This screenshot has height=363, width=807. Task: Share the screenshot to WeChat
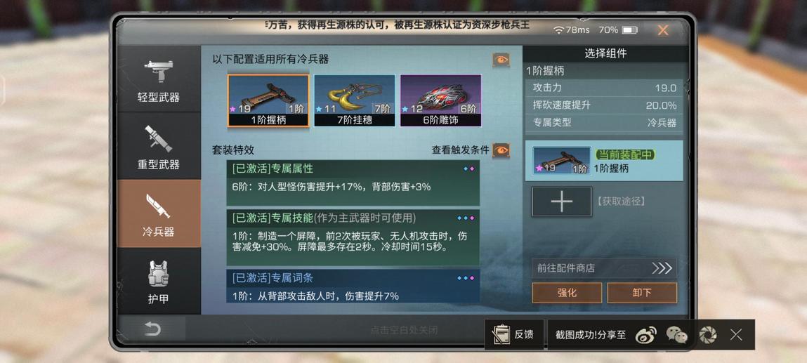[x=677, y=335]
